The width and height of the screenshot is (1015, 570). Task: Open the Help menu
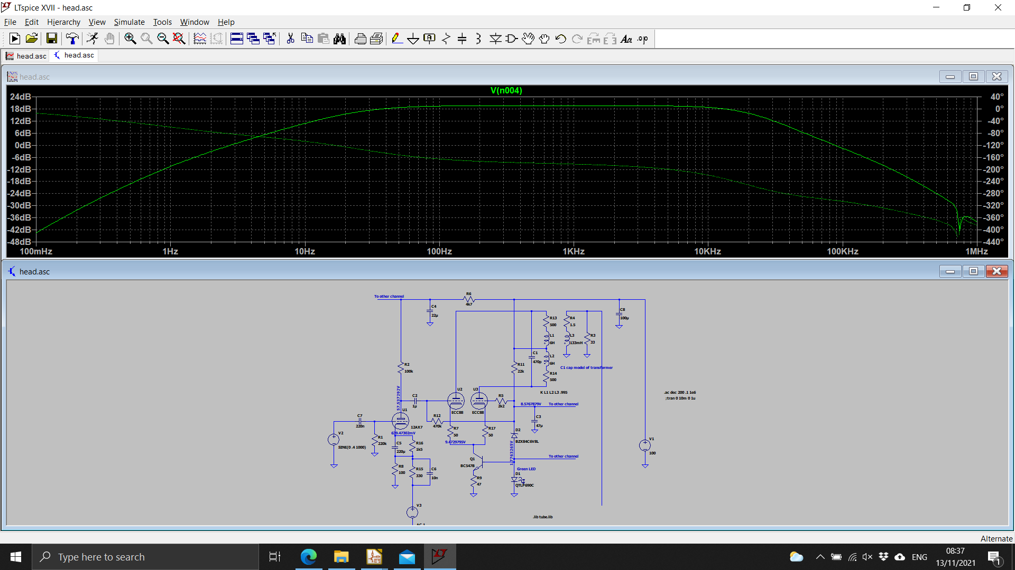(226, 22)
